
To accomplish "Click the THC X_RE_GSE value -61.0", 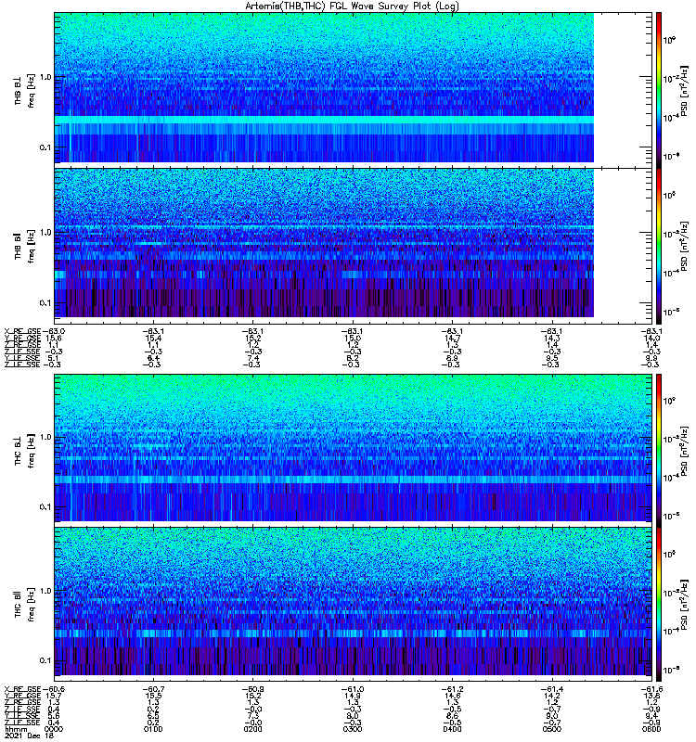I will tap(353, 689).
